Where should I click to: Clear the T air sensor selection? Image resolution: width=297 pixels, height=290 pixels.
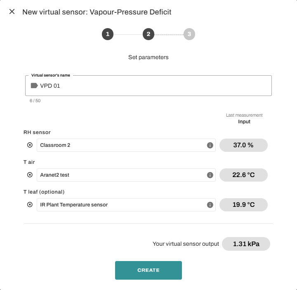pyautogui.click(x=30, y=175)
